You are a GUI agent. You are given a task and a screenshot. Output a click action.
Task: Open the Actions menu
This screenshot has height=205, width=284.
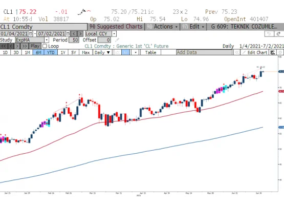pos(162,27)
